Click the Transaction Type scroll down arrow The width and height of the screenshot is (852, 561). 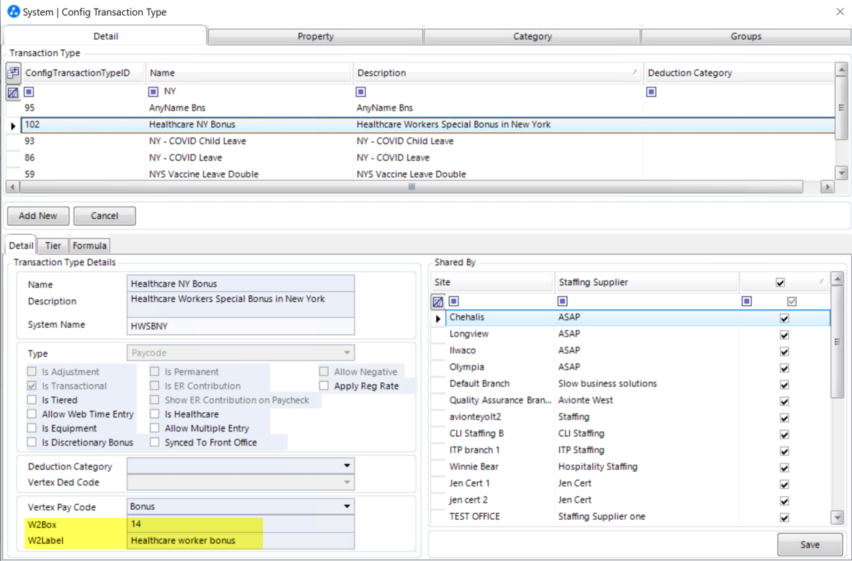click(841, 173)
